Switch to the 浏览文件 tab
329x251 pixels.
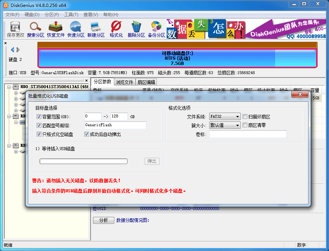click(124, 82)
